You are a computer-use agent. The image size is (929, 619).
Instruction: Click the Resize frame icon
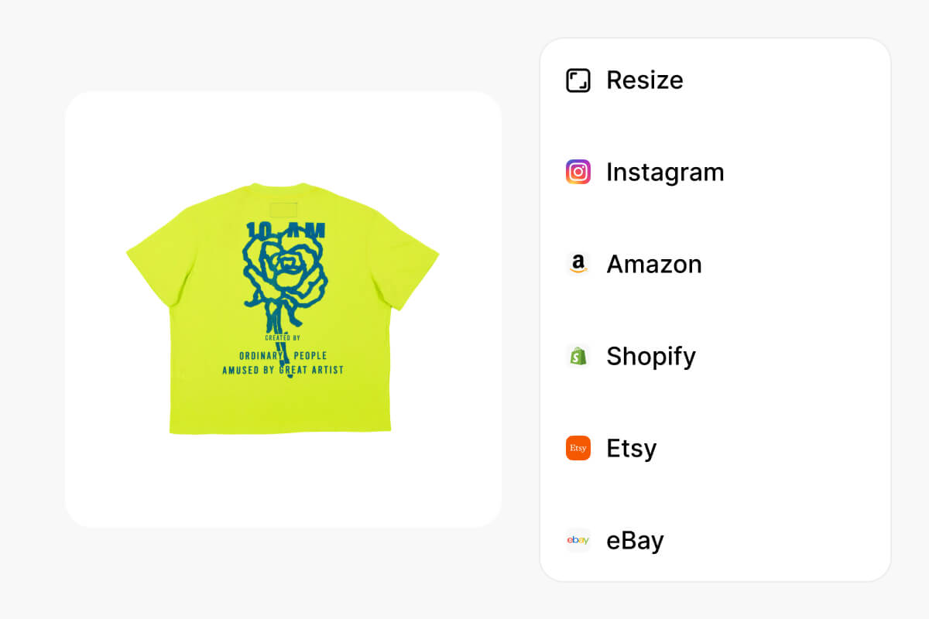click(578, 80)
